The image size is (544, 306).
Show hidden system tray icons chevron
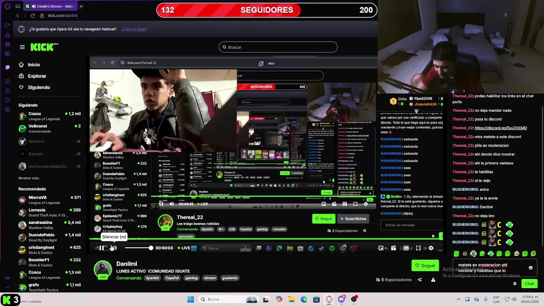pyautogui.click(x=459, y=299)
